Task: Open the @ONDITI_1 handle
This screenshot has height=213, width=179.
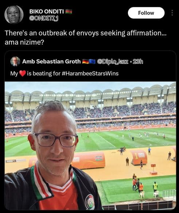Action: coord(44,19)
